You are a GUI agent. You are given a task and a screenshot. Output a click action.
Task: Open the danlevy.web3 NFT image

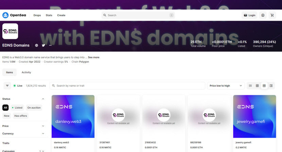(x=73, y=116)
